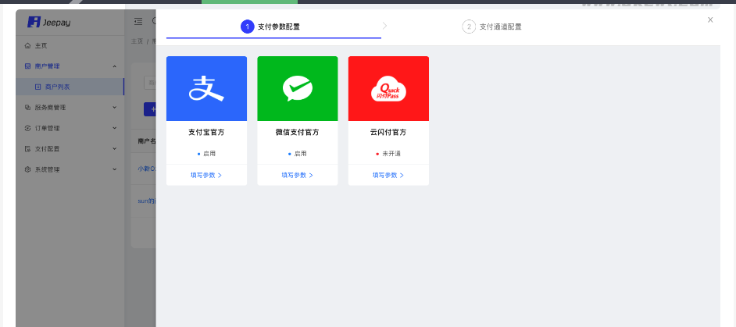Click the 支付宝官方 card title
The height and width of the screenshot is (327, 736).
pyautogui.click(x=206, y=133)
